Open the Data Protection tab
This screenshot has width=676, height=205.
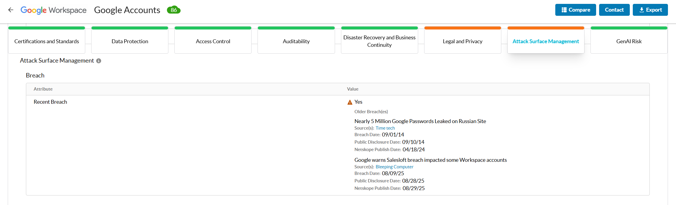[130, 40]
